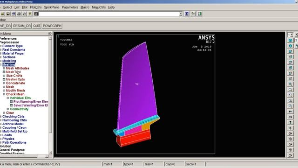
Task: Collapse the Individual Elm node
Action: click(8, 98)
